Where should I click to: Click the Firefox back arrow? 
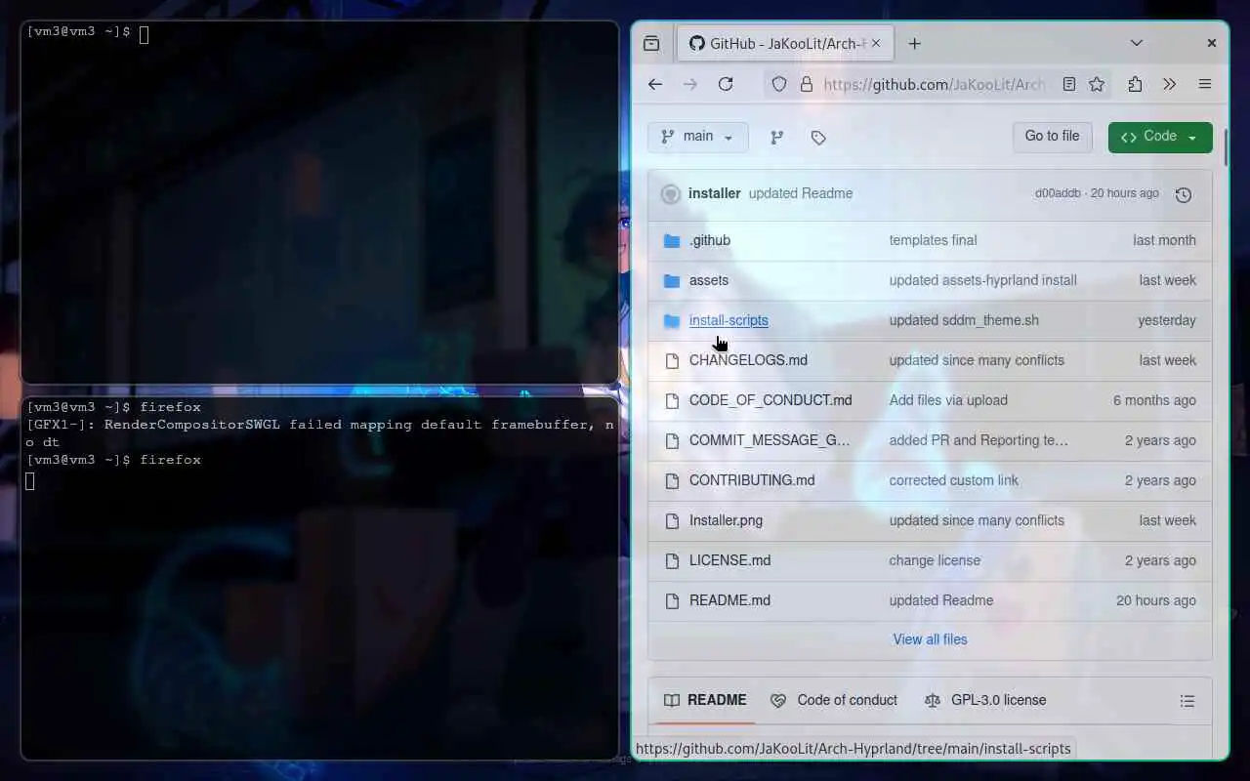(x=655, y=84)
